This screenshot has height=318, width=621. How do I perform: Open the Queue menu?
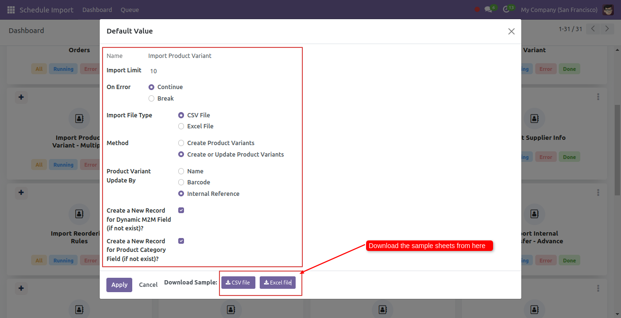point(130,10)
